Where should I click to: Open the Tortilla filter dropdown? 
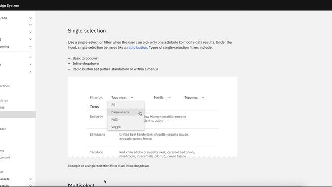[162, 97]
